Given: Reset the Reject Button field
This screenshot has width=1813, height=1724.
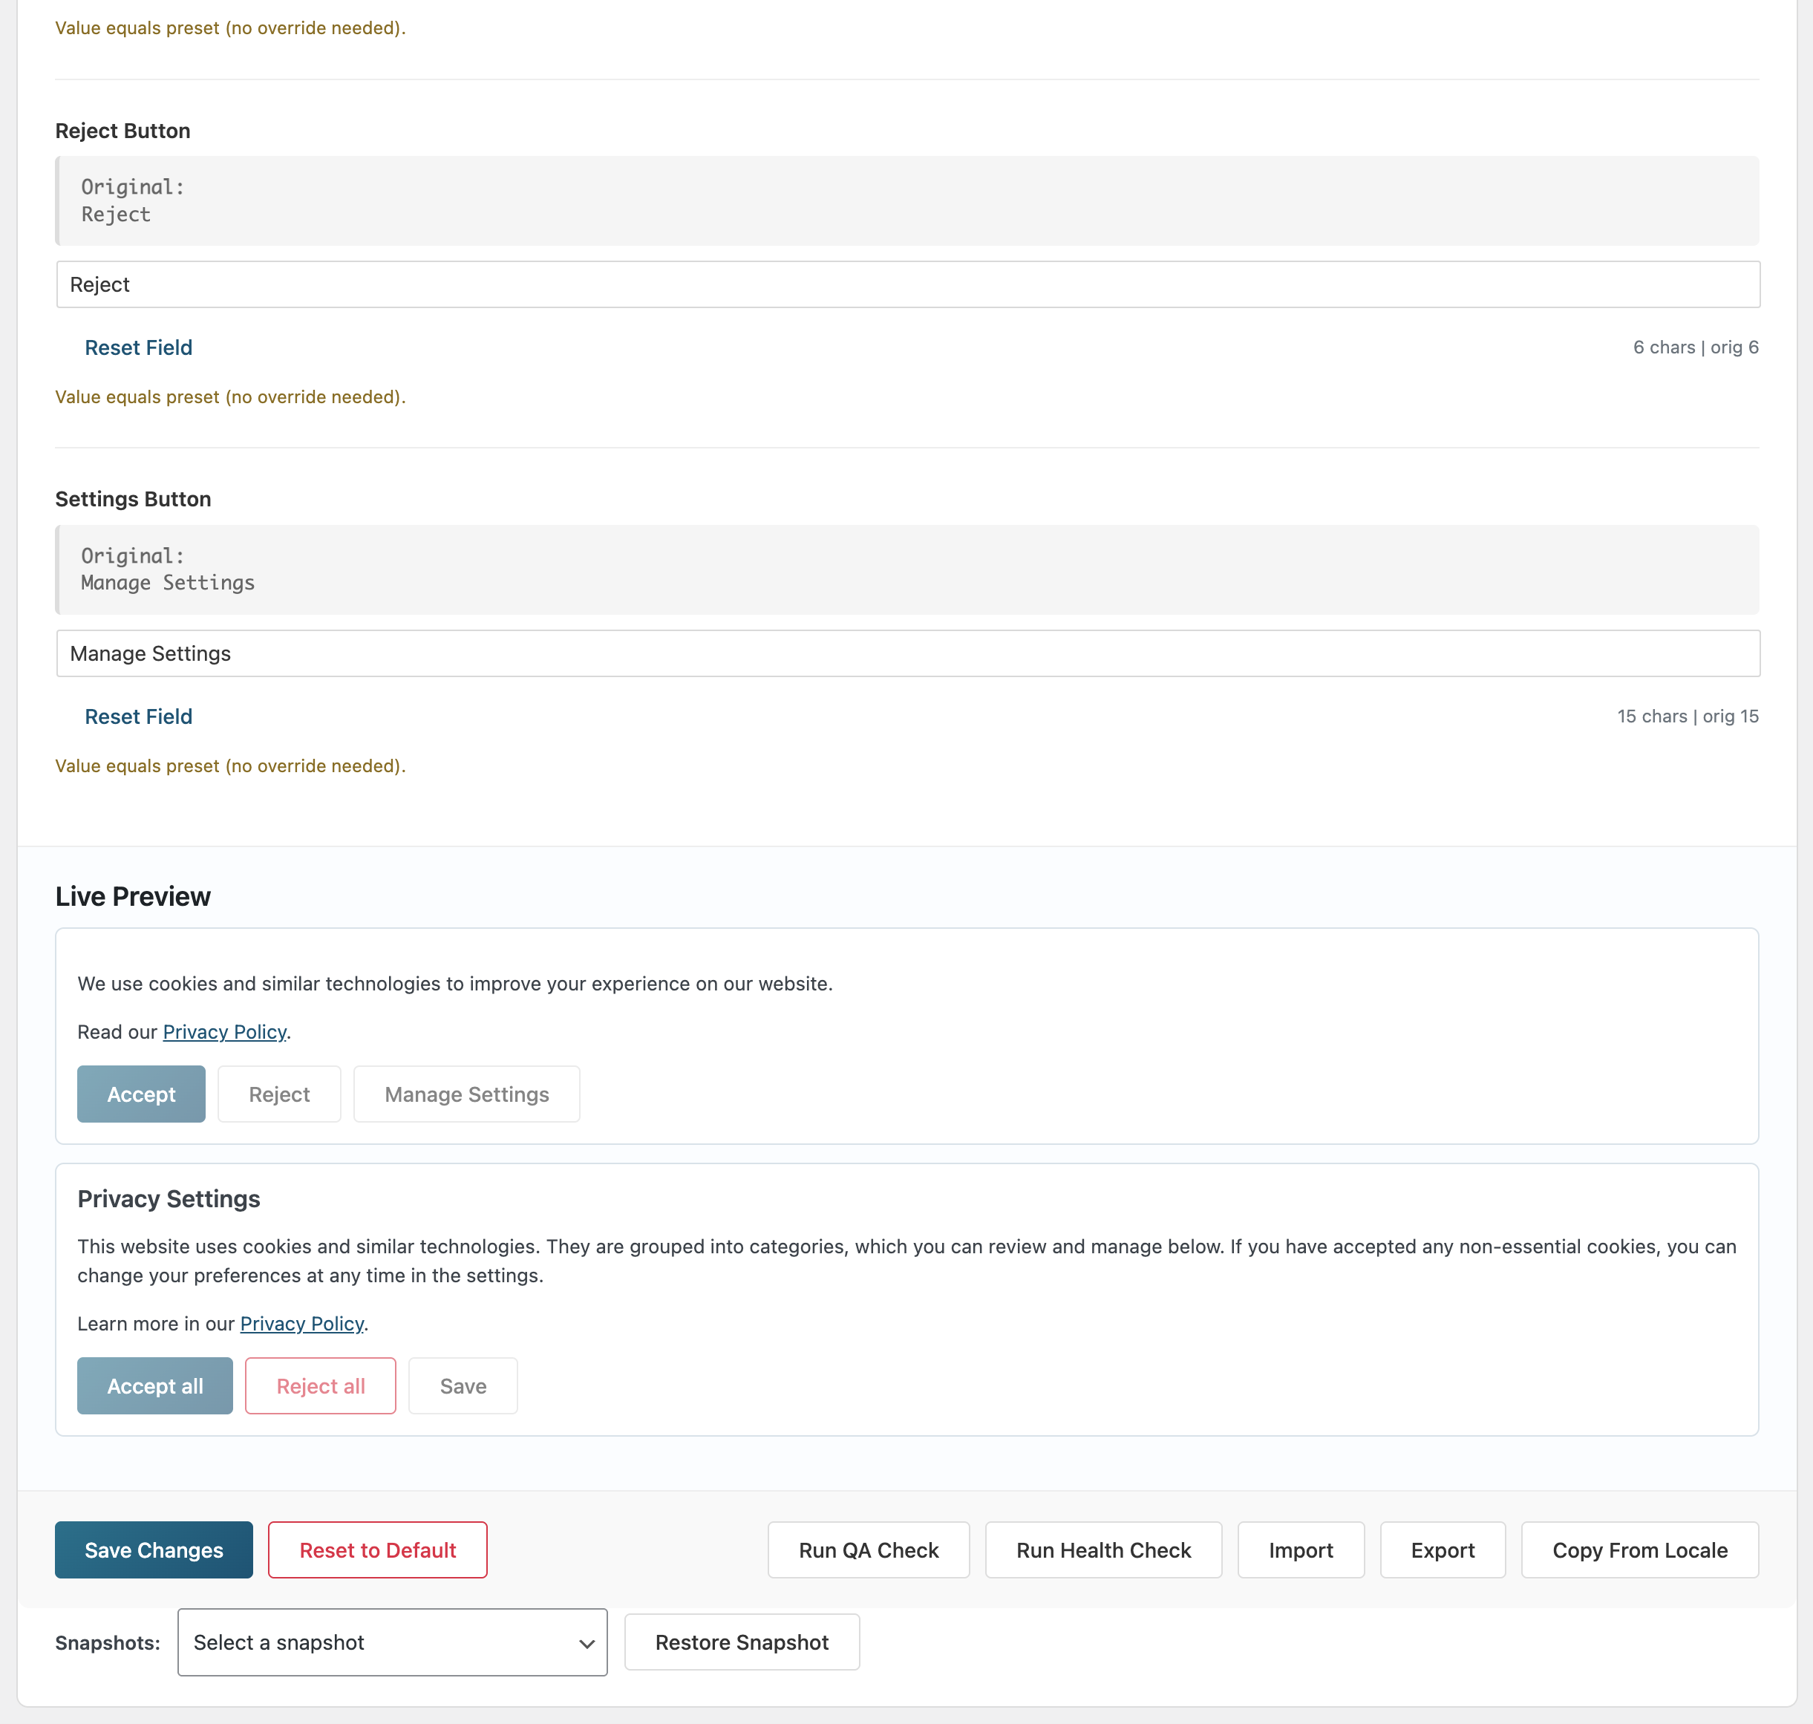Looking at the screenshot, I should pos(138,347).
